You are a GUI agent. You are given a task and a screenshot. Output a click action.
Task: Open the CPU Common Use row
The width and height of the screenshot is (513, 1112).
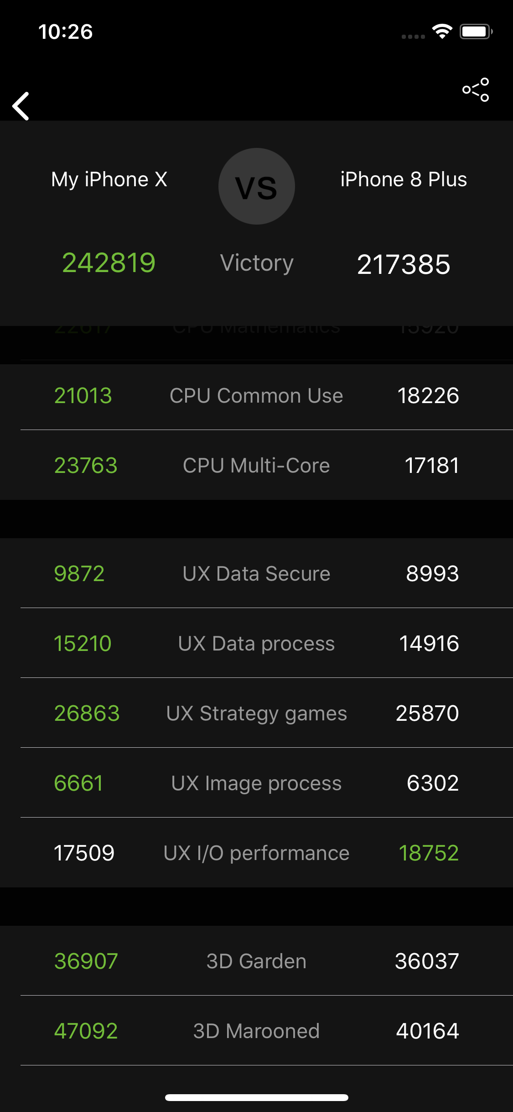[x=257, y=395]
